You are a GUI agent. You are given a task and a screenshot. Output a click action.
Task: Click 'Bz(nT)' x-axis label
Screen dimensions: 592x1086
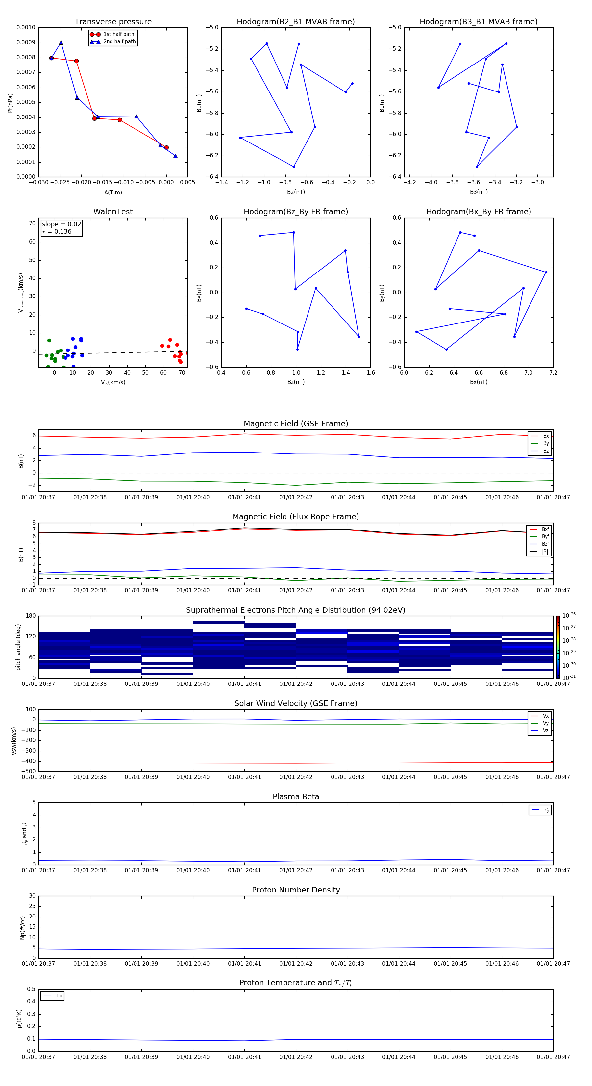[296, 382]
